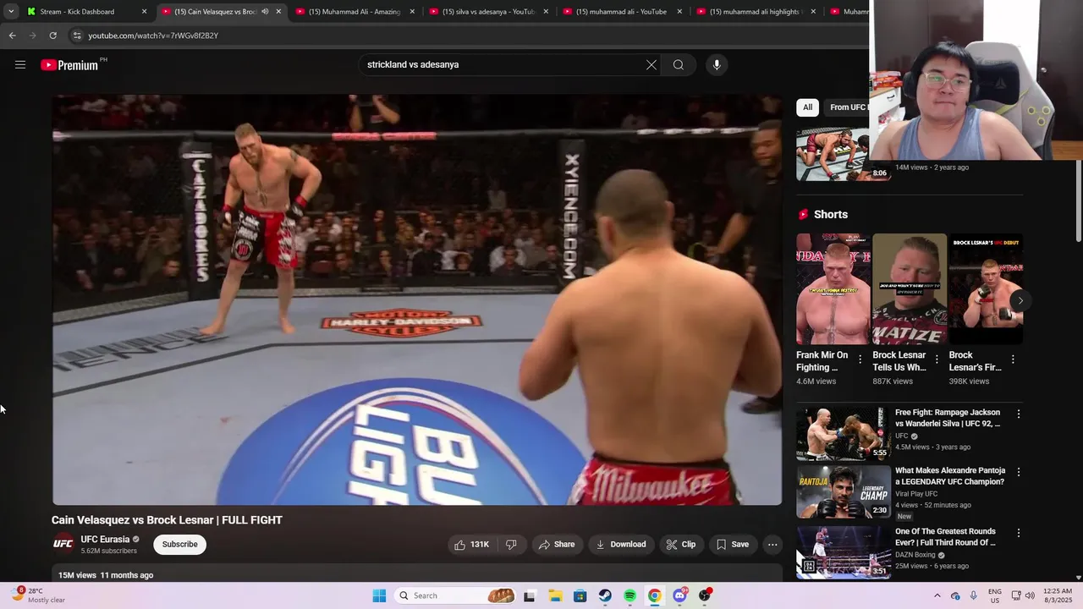Viewport: 1083px width, 609px height.
Task: Switch to Muhammad Ali - Amazing tab
Action: tap(355, 12)
